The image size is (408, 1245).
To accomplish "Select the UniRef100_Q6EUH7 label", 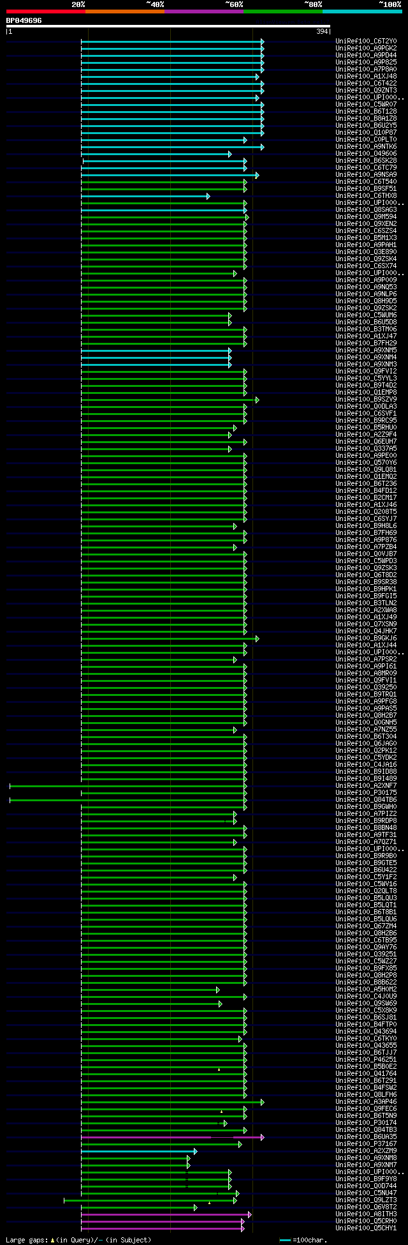I will (x=366, y=442).
